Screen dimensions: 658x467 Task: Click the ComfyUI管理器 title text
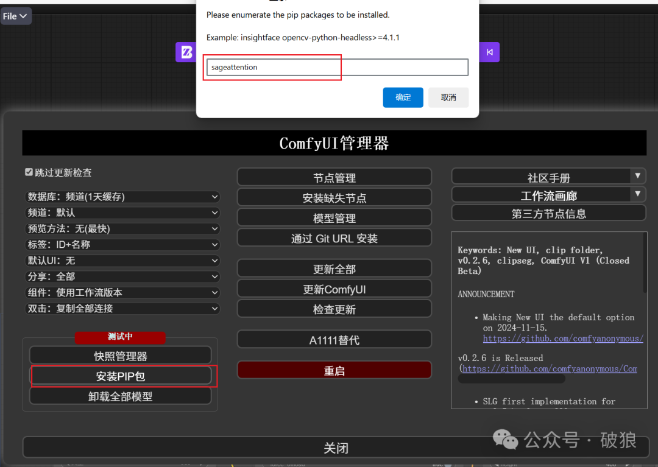334,143
